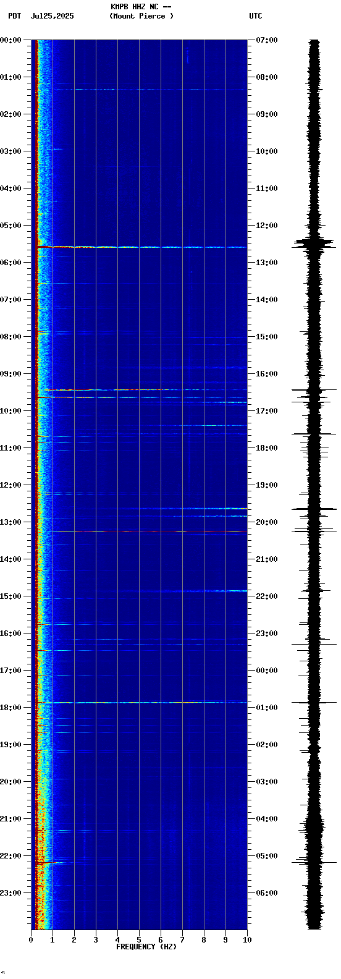Click the PDT time label '13:00'
The image size is (341, 979).
tap(11, 522)
